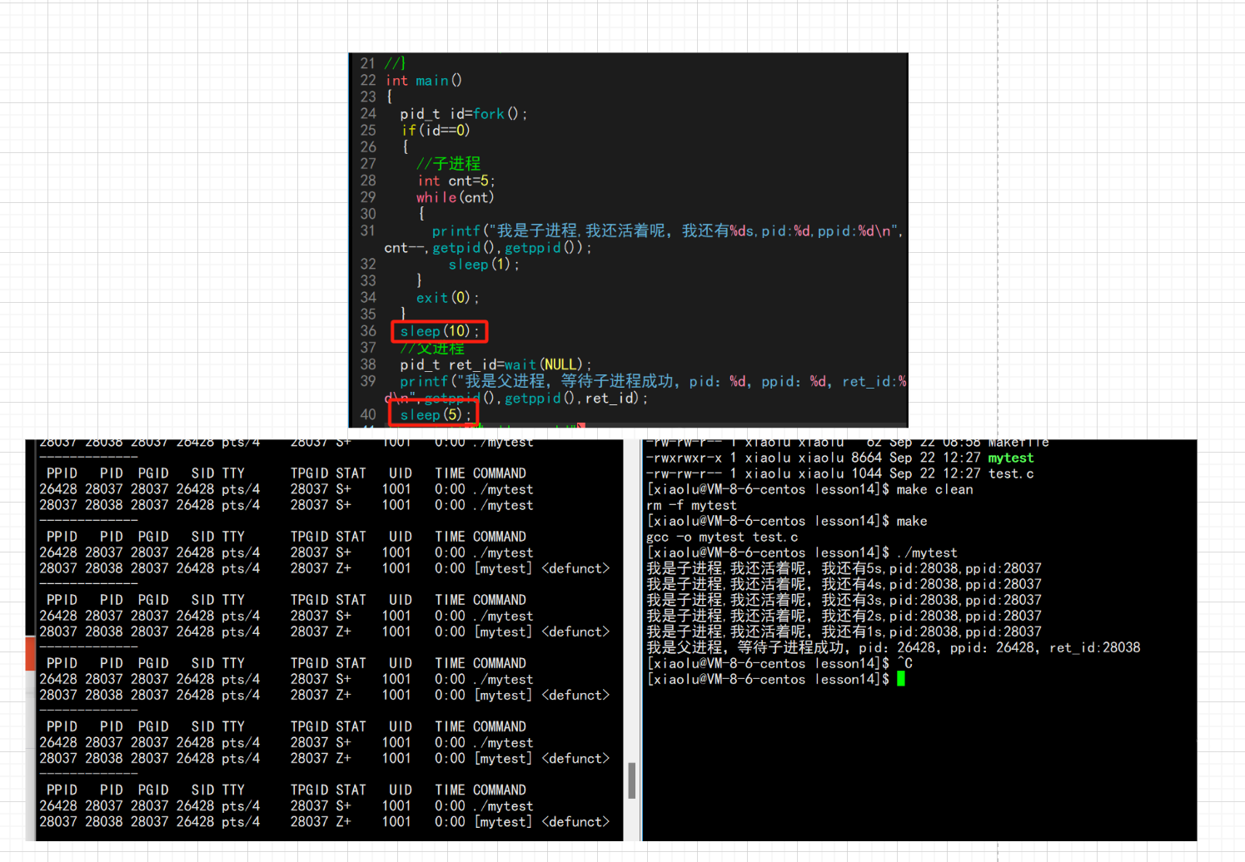The width and height of the screenshot is (1245, 862).
Task: Click the 'rm -f mytest' output line
Action: pos(692,505)
